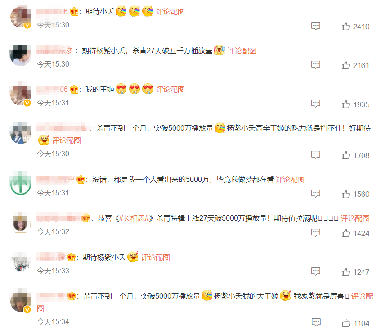
Task: Reply to the 2410-likes comment via bubble icon
Action: click(316, 26)
